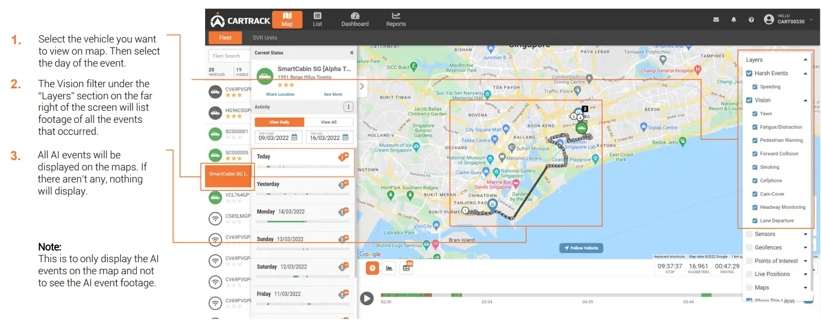Screen dimensions: 821x331
Task: Toggle the Forward Collision checkbox
Action: point(755,154)
